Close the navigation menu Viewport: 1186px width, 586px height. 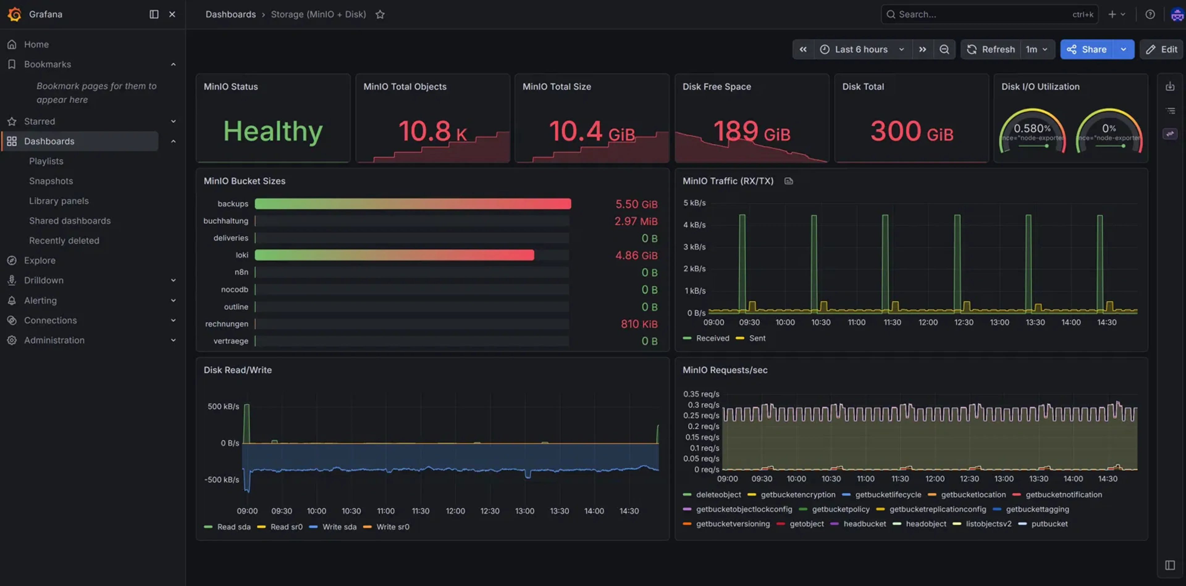click(x=172, y=14)
